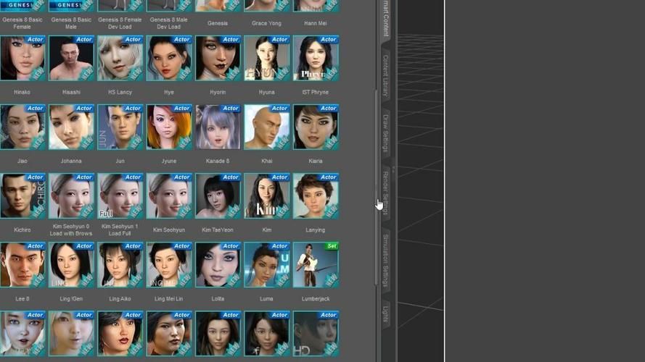Select Kim Seohyun 0 Load with Brows thumbnail

coord(71,195)
